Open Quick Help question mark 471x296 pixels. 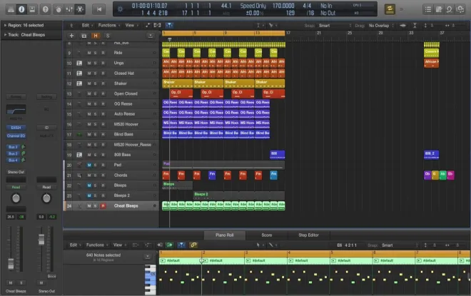coord(46,9)
